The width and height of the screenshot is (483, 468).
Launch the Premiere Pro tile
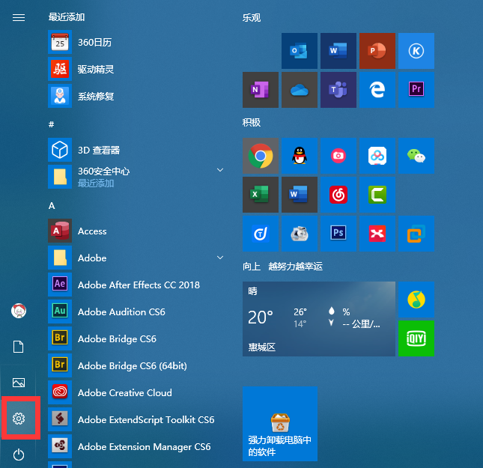[416, 90]
